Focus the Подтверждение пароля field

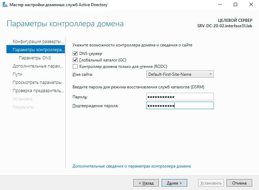180,105
